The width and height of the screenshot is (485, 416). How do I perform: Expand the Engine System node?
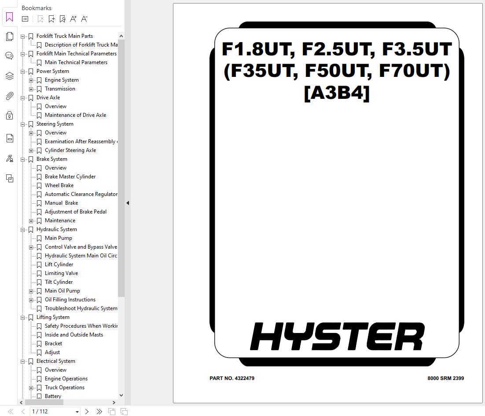[x=31, y=80]
